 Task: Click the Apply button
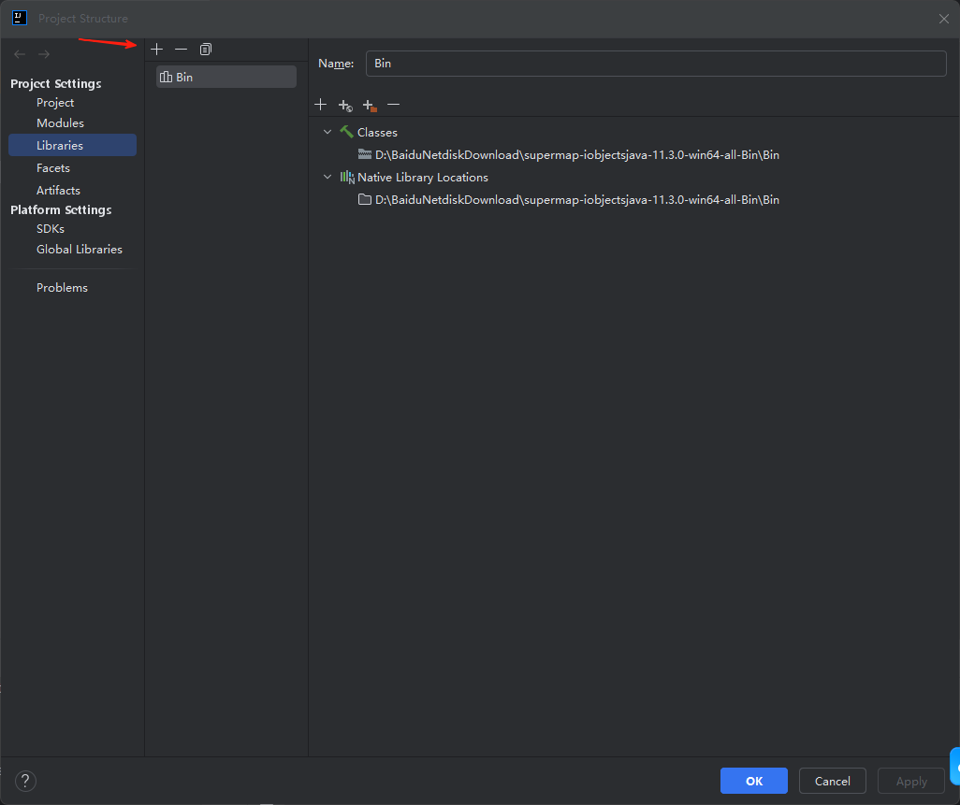coord(909,781)
